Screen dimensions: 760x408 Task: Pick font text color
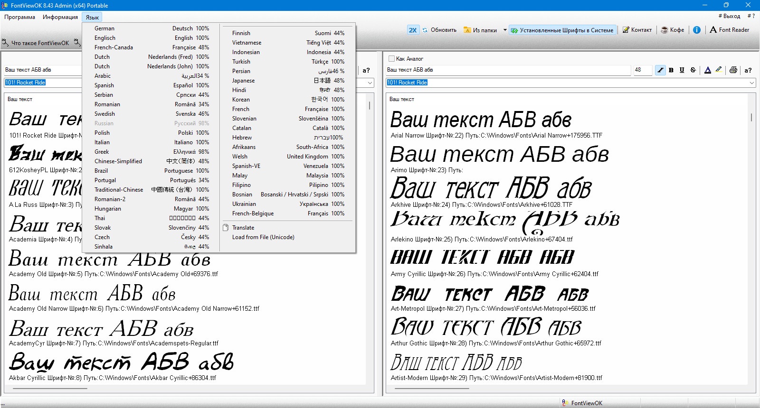click(708, 70)
